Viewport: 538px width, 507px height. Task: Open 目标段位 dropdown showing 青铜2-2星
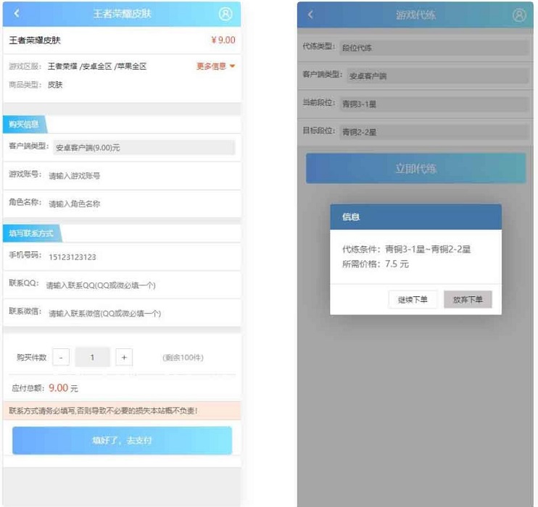(x=434, y=132)
